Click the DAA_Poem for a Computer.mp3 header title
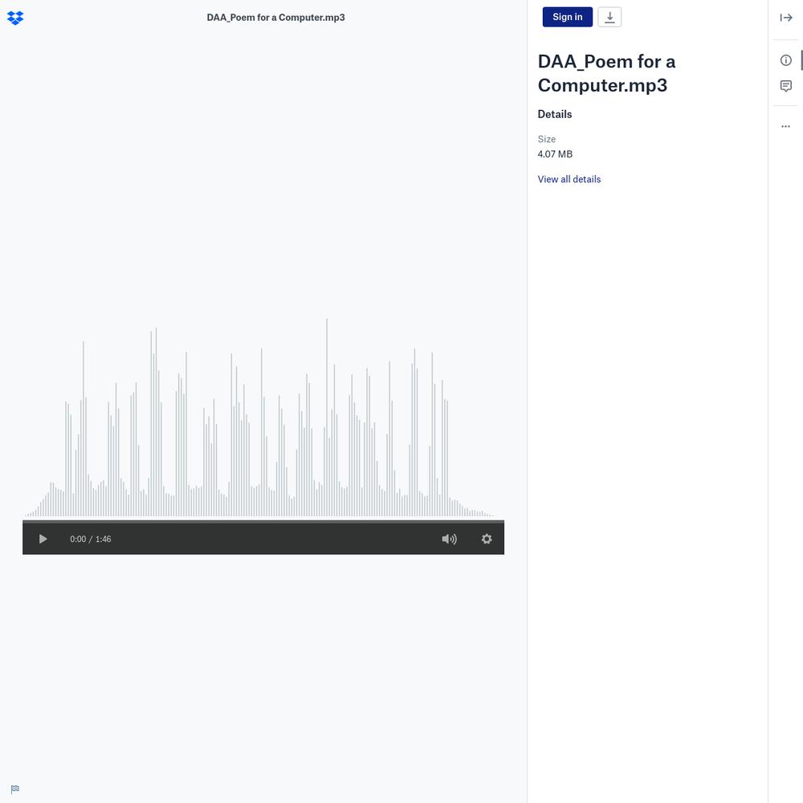 tap(275, 18)
